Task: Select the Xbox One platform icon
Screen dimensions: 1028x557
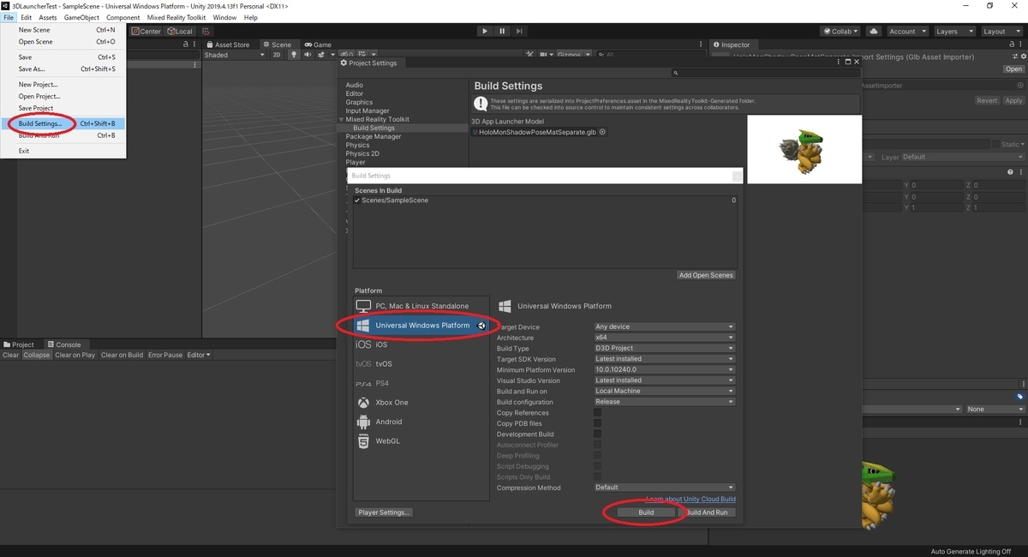Action: pyautogui.click(x=363, y=402)
